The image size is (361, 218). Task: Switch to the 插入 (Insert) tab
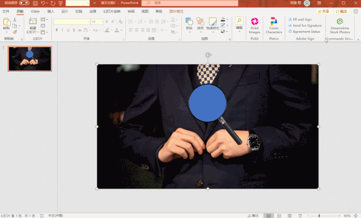coord(51,11)
